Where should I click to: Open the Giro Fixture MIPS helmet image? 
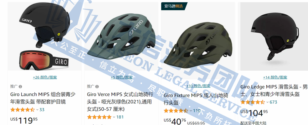[198, 41]
